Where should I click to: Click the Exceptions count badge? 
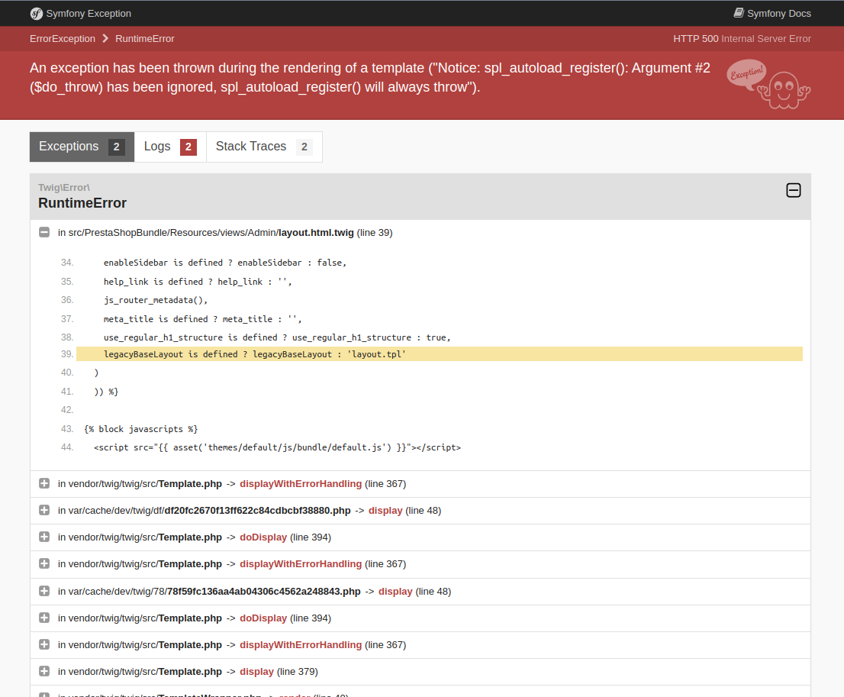116,147
